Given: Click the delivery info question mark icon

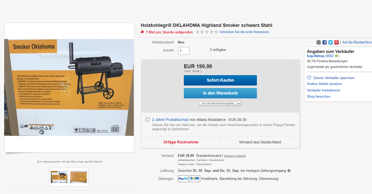Looking at the screenshot, I should [x=289, y=171].
